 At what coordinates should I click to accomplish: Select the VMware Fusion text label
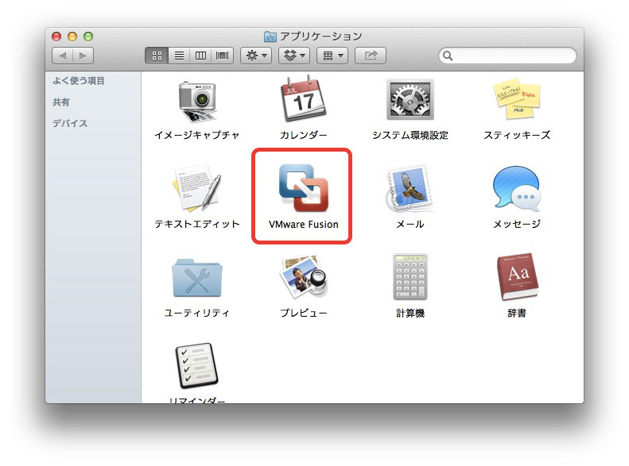304,224
